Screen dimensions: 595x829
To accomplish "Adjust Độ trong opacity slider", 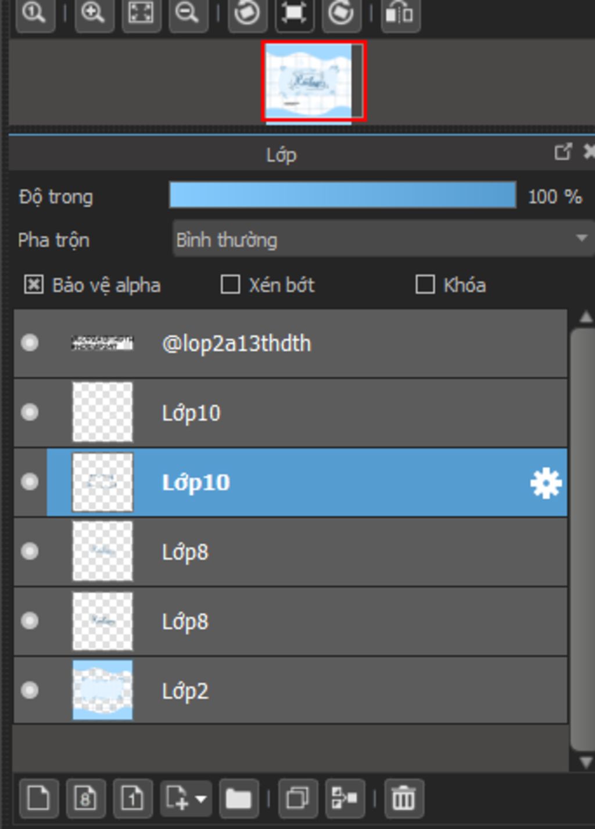I will (343, 196).
